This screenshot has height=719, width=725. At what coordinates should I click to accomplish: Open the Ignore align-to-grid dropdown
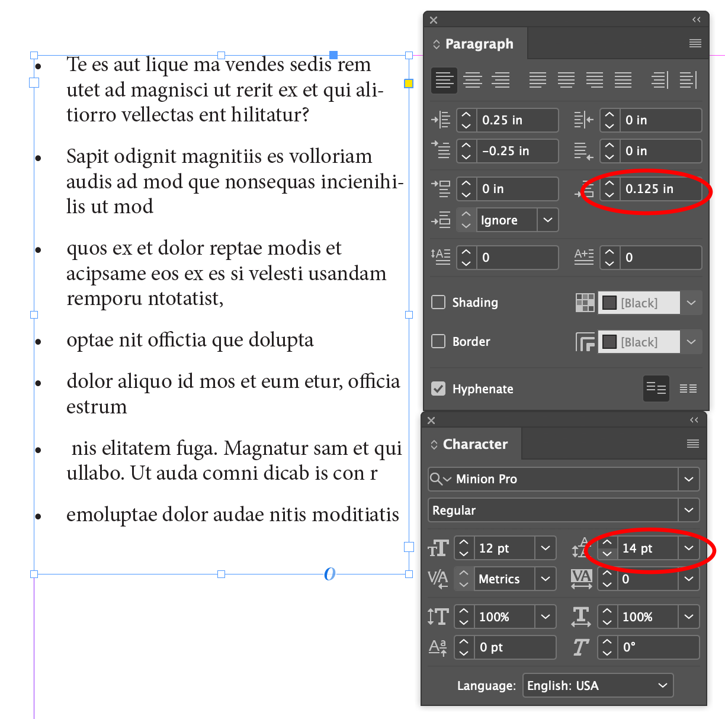(547, 220)
